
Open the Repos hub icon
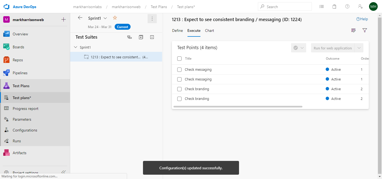pyautogui.click(x=6, y=60)
